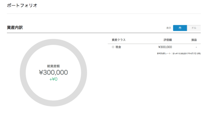Image resolution: width=216 pixels, height=116 pixels.
Task: Click the $1=¥110.85 rate text
Action: pyautogui.click(x=178, y=53)
